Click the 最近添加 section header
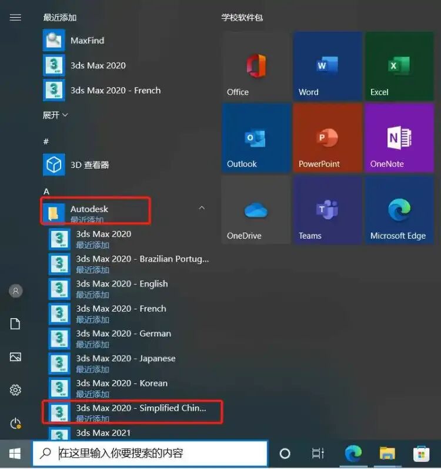 60,17
